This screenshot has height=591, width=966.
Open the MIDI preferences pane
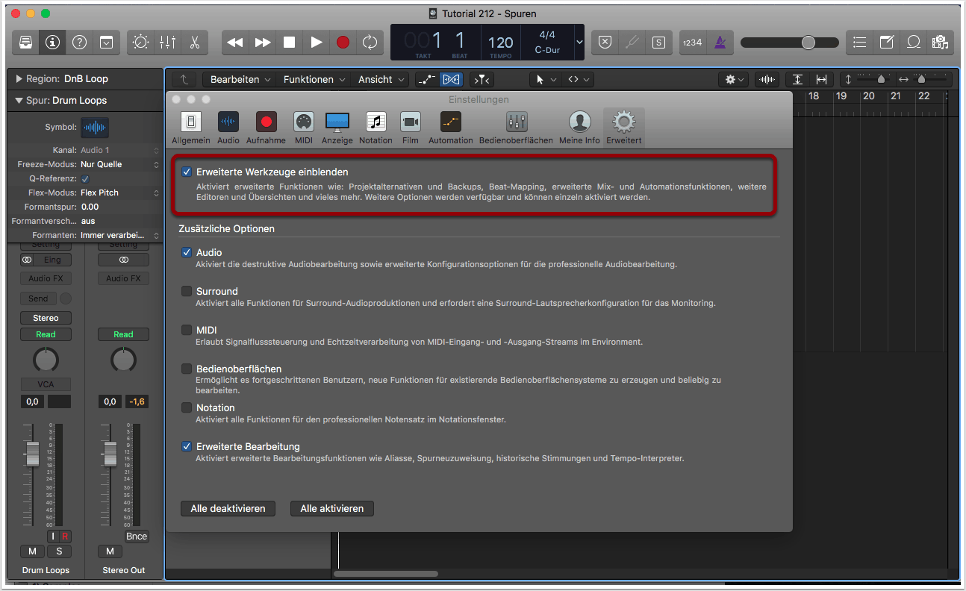(304, 128)
